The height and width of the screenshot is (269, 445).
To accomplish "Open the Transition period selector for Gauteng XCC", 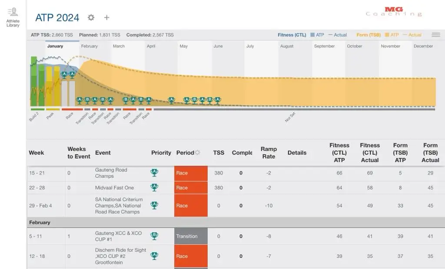I will (x=190, y=236).
